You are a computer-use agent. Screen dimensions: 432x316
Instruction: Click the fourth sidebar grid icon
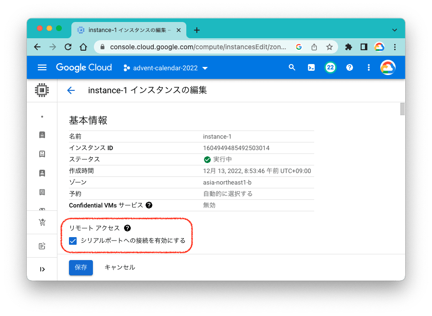(x=42, y=192)
